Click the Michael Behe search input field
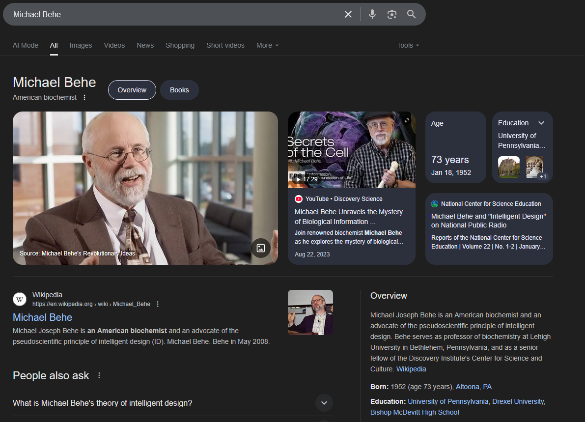 click(x=175, y=14)
